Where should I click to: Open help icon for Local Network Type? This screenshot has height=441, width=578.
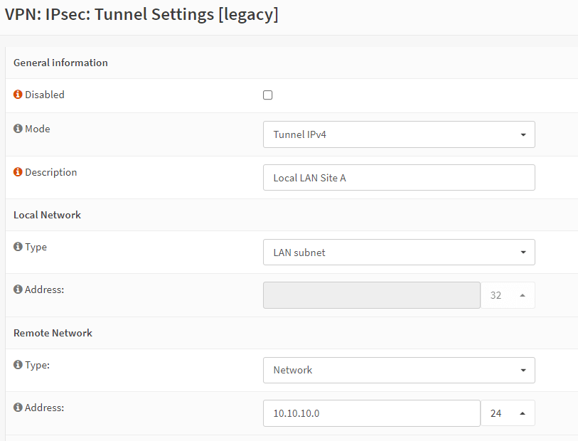click(x=18, y=247)
